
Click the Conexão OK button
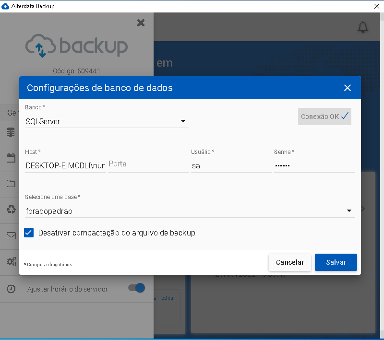(324, 117)
